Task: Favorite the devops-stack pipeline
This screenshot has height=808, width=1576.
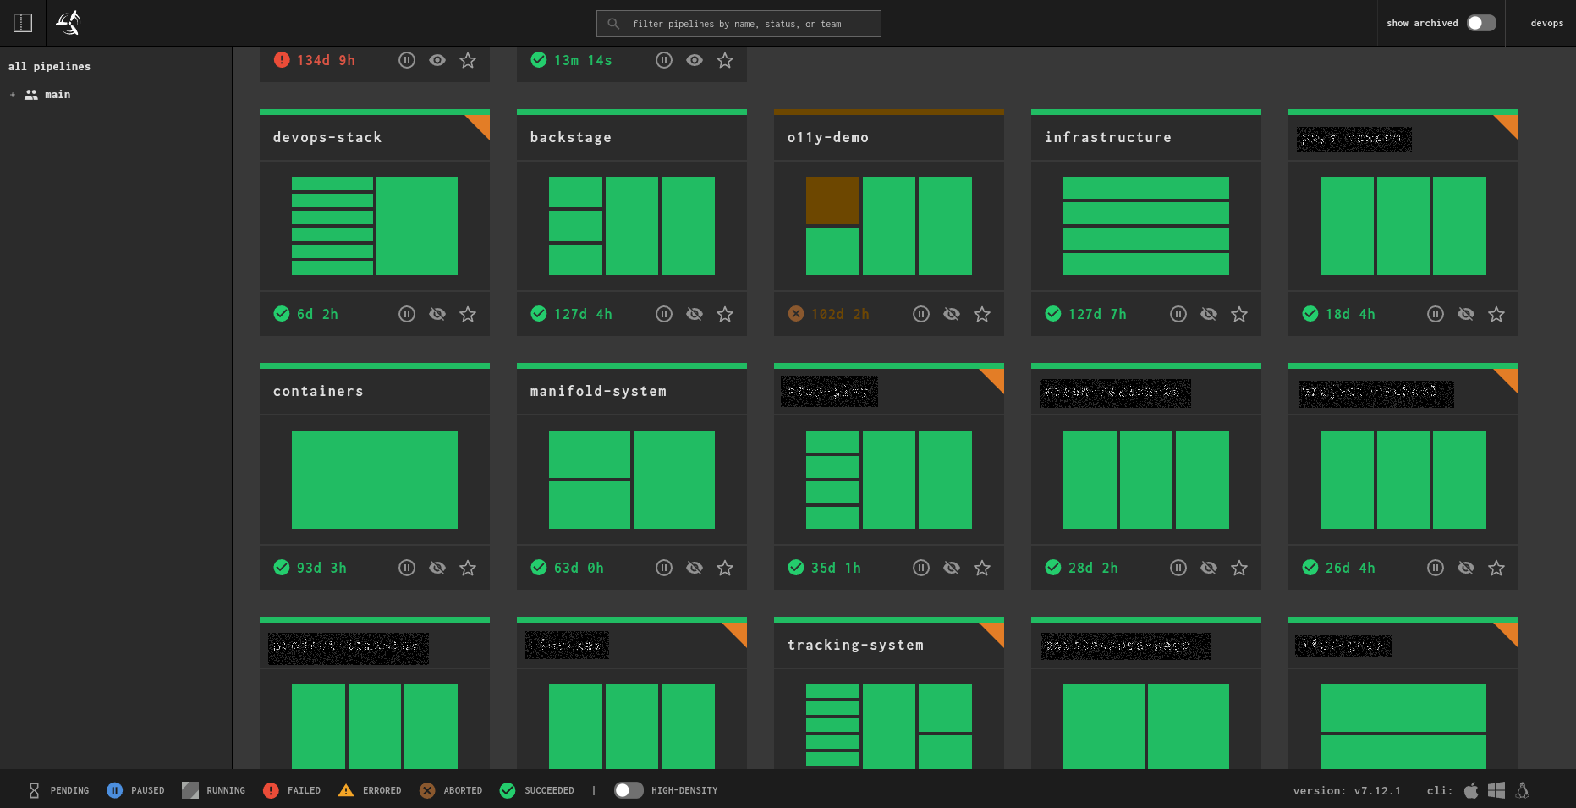Action: [468, 314]
